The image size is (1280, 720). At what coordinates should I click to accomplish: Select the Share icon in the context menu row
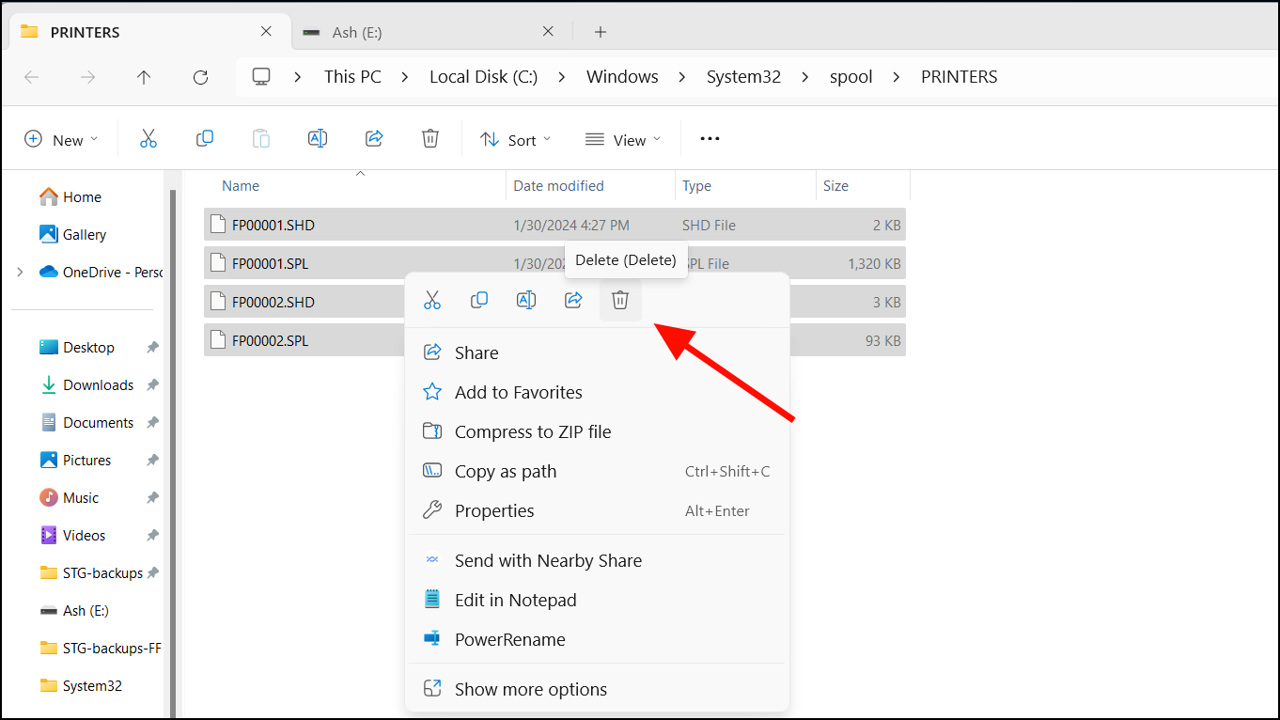tap(572, 299)
